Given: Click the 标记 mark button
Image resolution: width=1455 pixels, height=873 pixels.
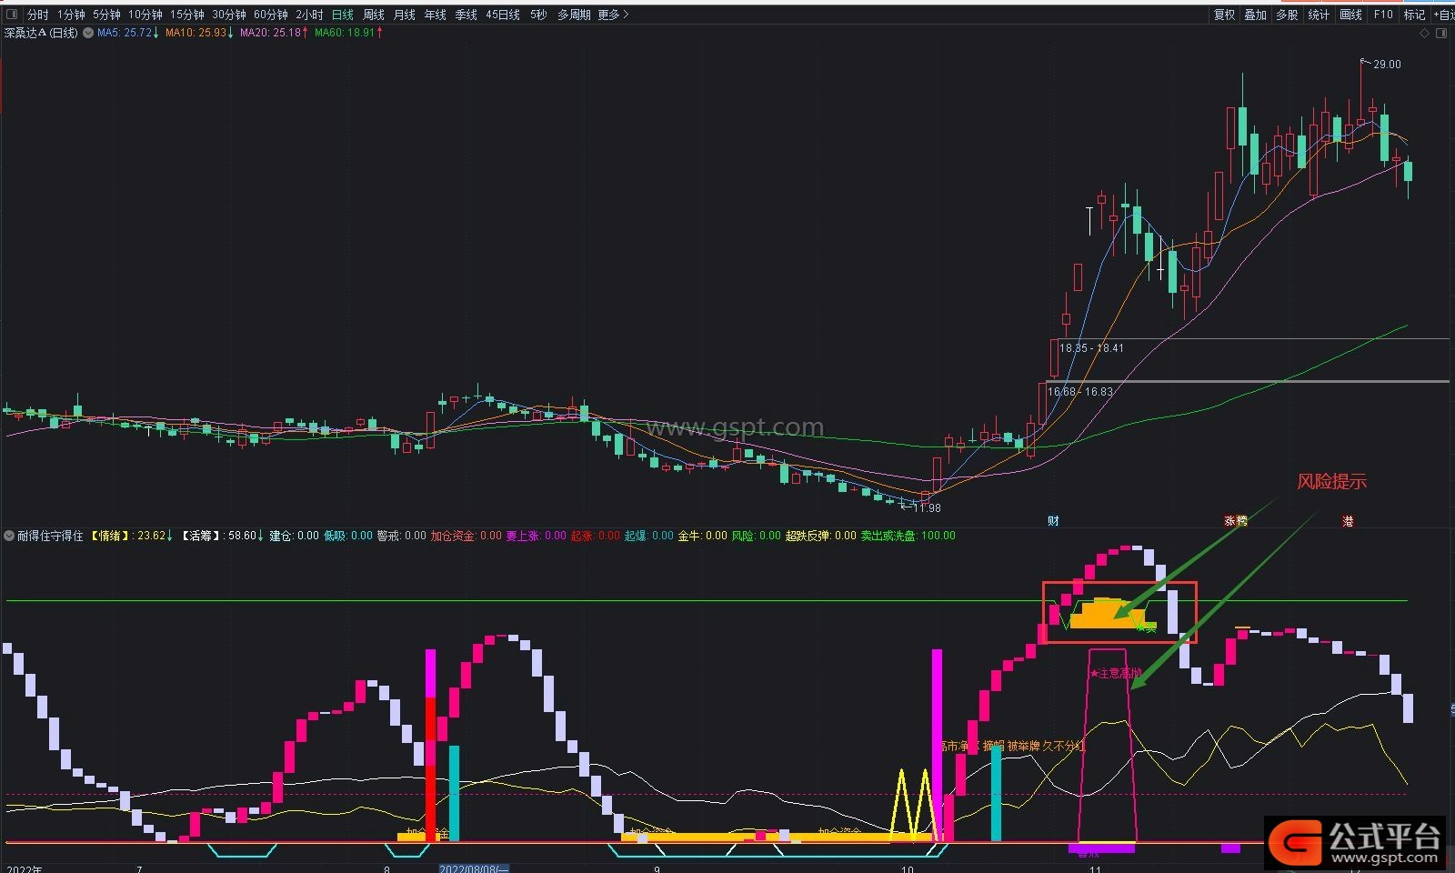Looking at the screenshot, I should click(1414, 15).
